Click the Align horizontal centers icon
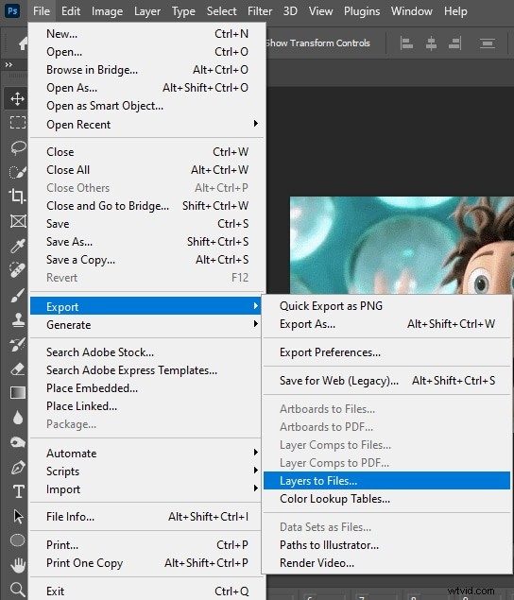This screenshot has height=600, width=514. point(432,43)
